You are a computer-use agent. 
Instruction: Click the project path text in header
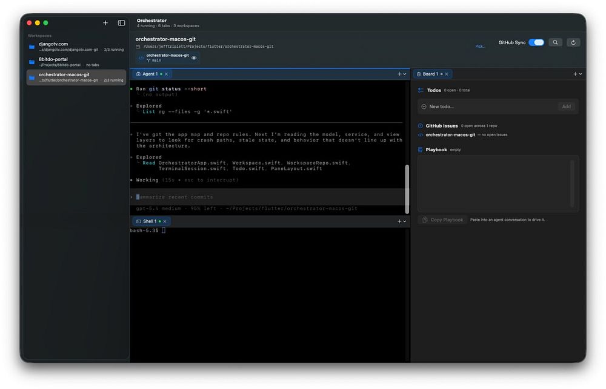[208, 47]
